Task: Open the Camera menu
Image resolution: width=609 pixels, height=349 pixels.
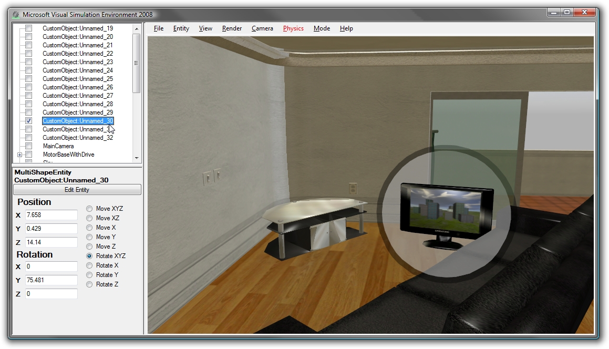Action: 262,28
